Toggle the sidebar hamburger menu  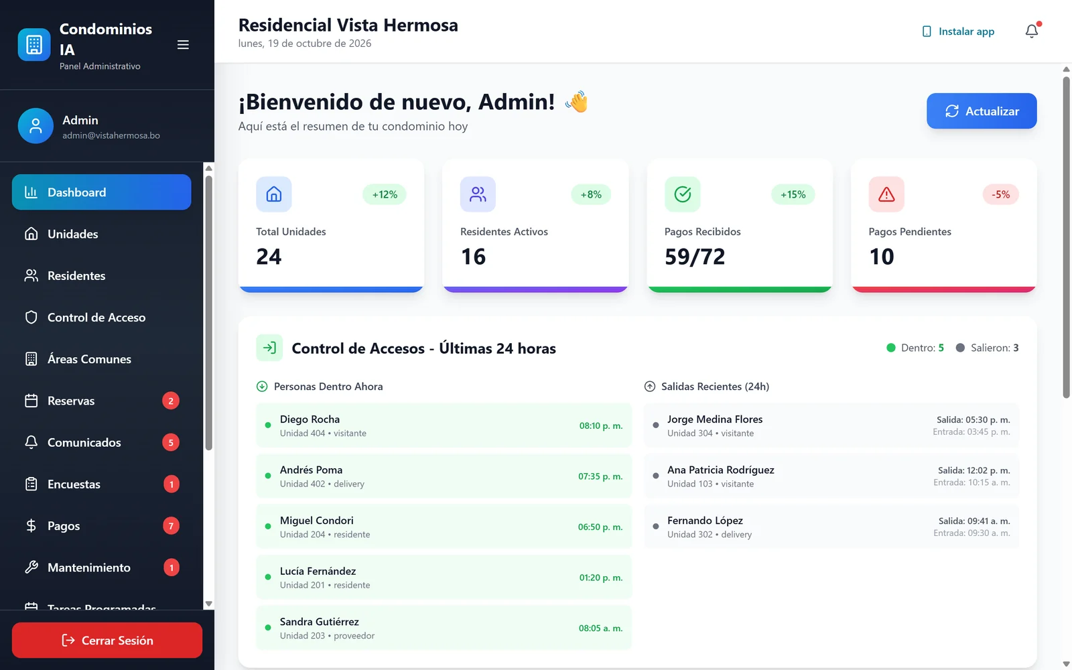pos(183,45)
